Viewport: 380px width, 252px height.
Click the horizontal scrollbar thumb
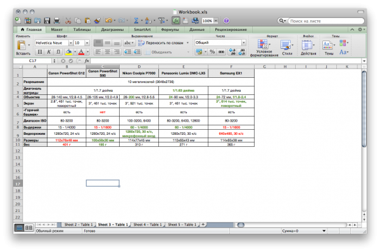point(241,225)
